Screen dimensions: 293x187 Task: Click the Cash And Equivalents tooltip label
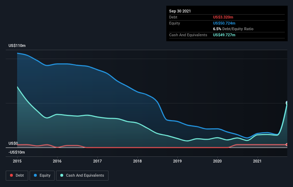tap(188, 35)
